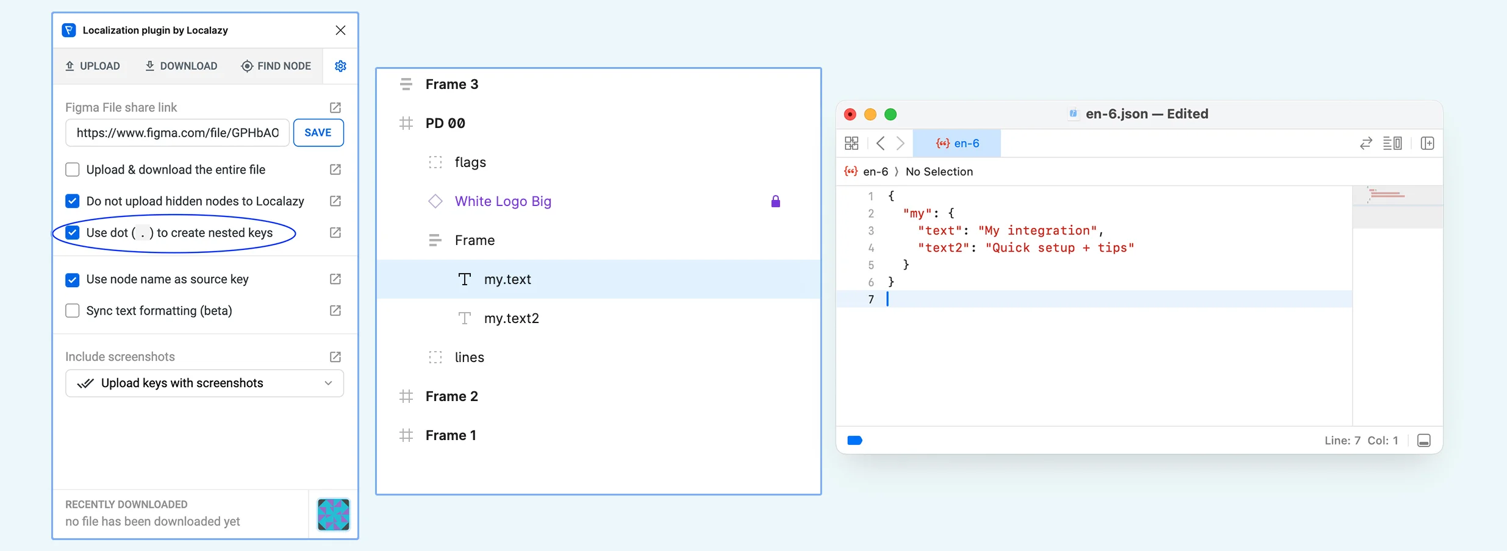Click the lock icon on White Logo Big
Image resolution: width=1507 pixels, height=551 pixels.
775,201
